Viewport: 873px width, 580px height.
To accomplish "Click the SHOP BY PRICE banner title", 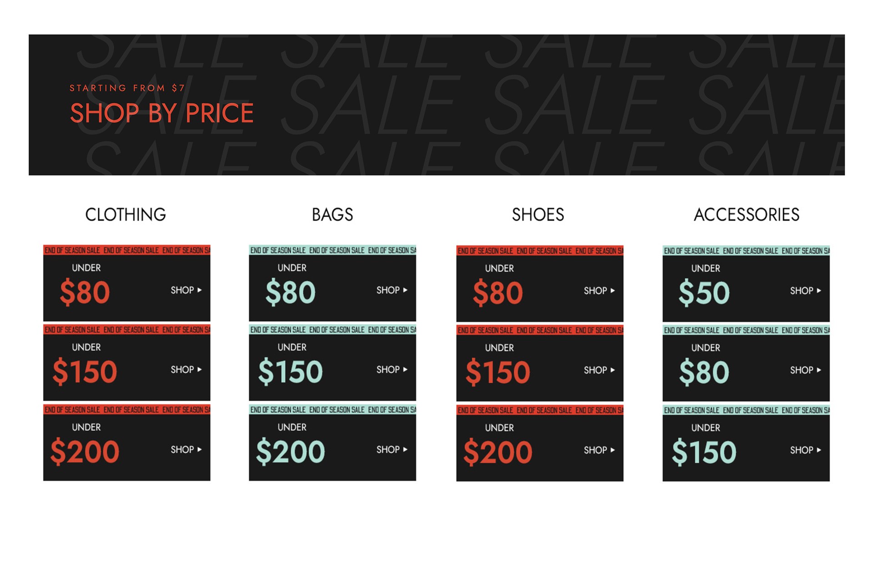I will pos(161,113).
